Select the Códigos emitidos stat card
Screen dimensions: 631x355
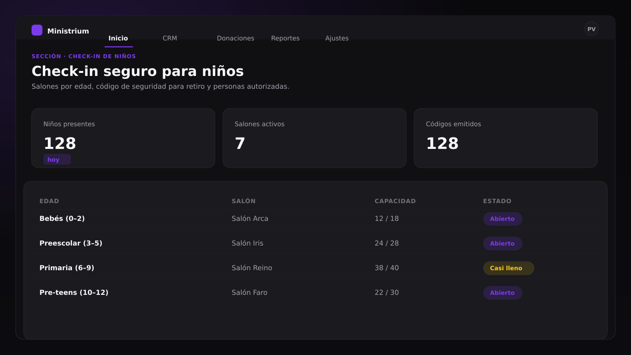tap(506, 138)
